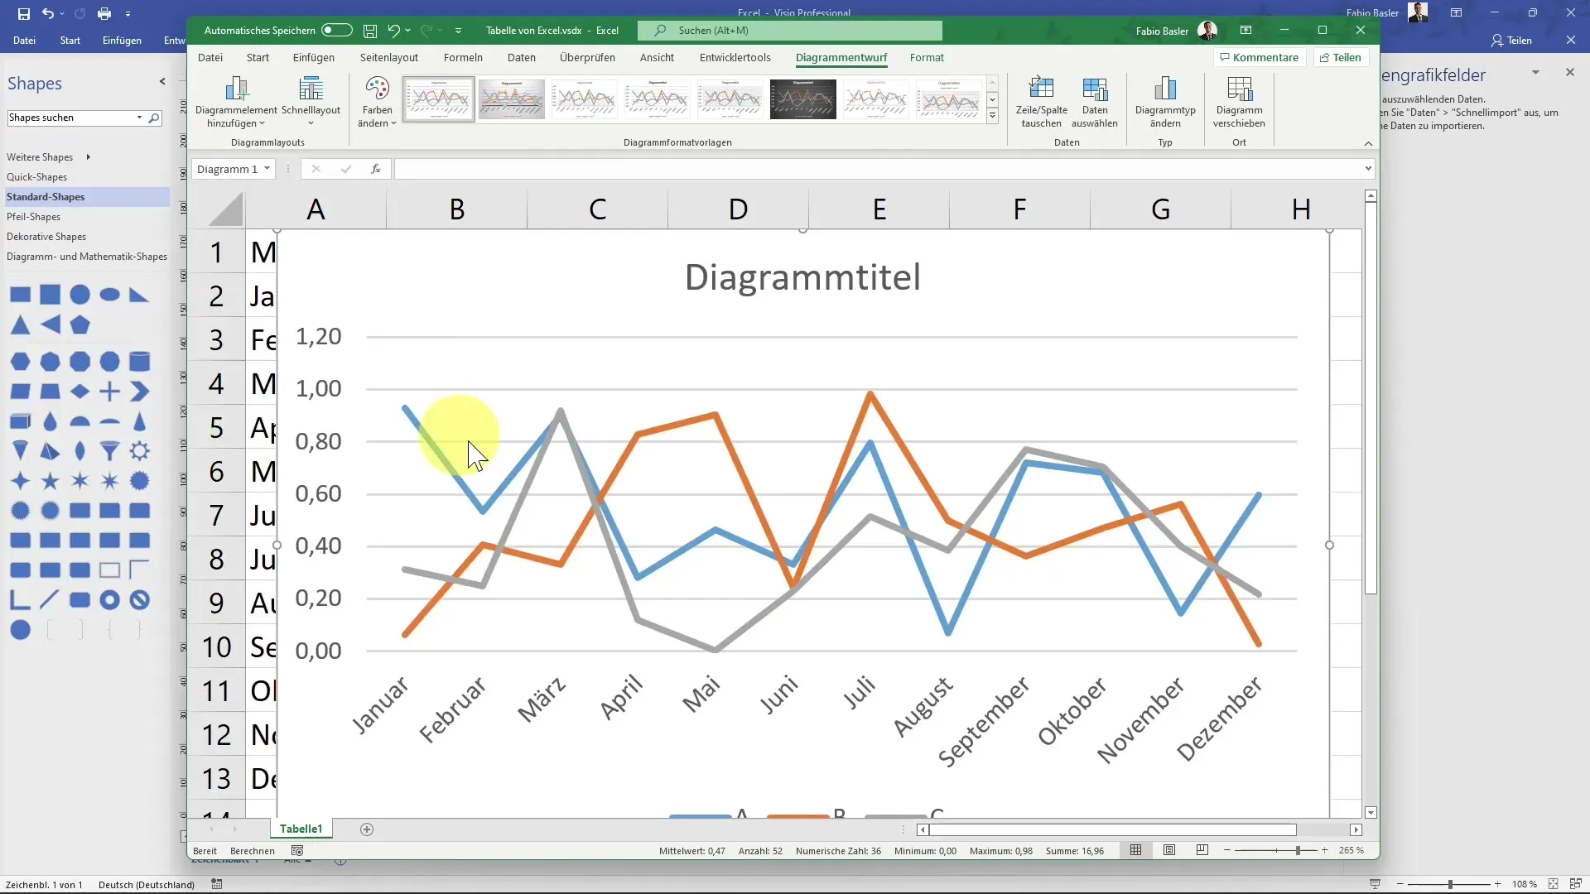Screen dimensions: 1590x894
Task: Collapse the Excel ribbon
Action: pyautogui.click(x=1368, y=143)
